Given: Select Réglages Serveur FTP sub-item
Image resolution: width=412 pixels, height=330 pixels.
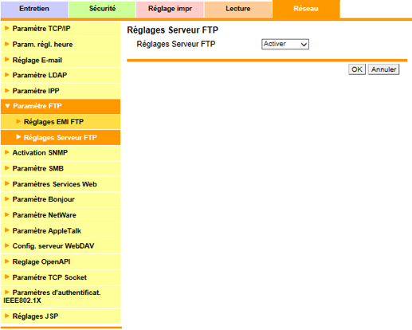Looking at the screenshot, I should coord(61,137).
